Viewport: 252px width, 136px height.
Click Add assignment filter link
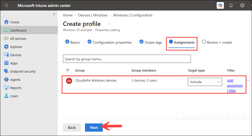coord(235,85)
